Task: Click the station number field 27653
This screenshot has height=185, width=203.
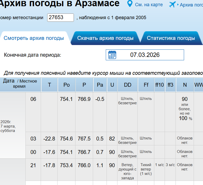Action: tap(60, 18)
